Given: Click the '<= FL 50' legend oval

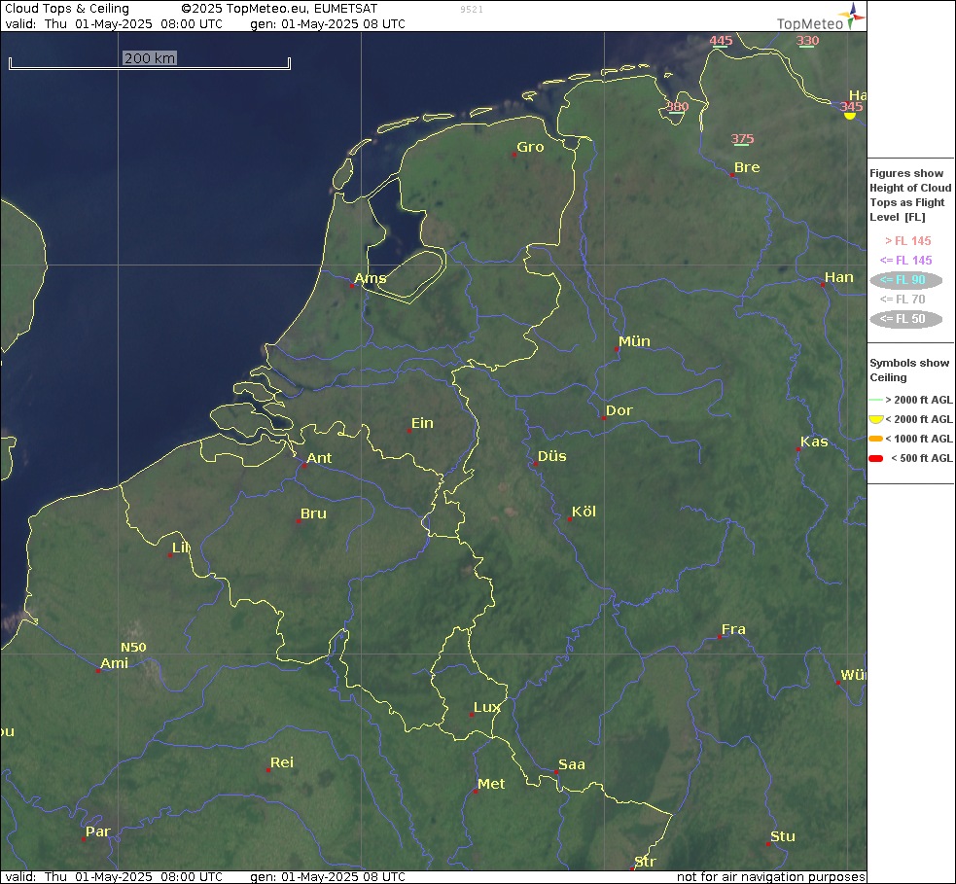Looking at the screenshot, I should click(906, 319).
